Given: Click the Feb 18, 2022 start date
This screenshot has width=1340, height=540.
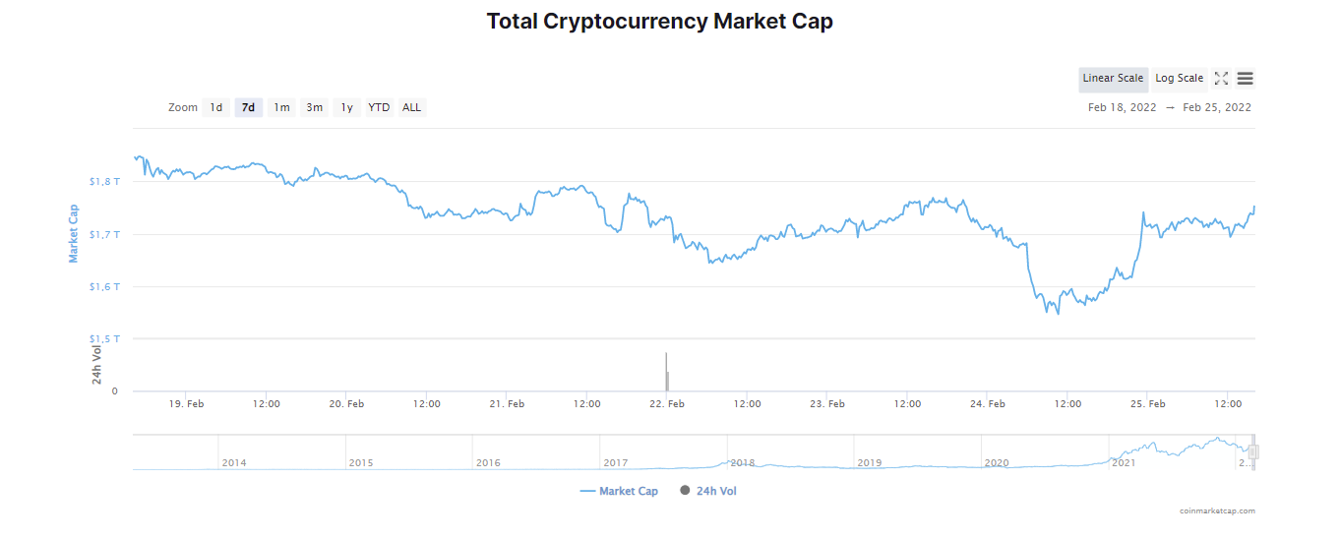Looking at the screenshot, I should pos(1122,107).
